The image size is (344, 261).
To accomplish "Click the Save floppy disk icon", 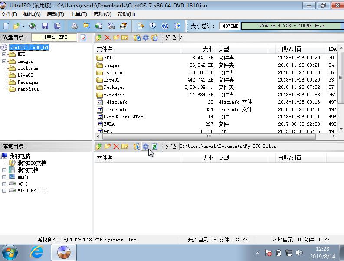I will pyautogui.click(x=45, y=26).
